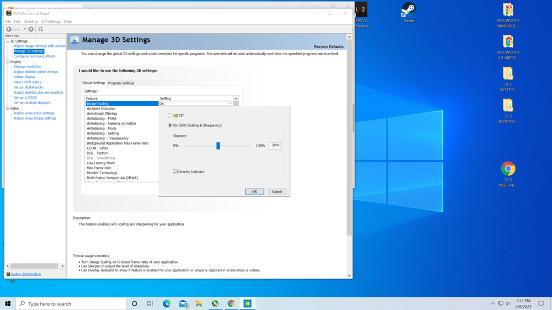The image size is (552, 310).
Task: Click Restore Defaults
Action: click(x=329, y=47)
